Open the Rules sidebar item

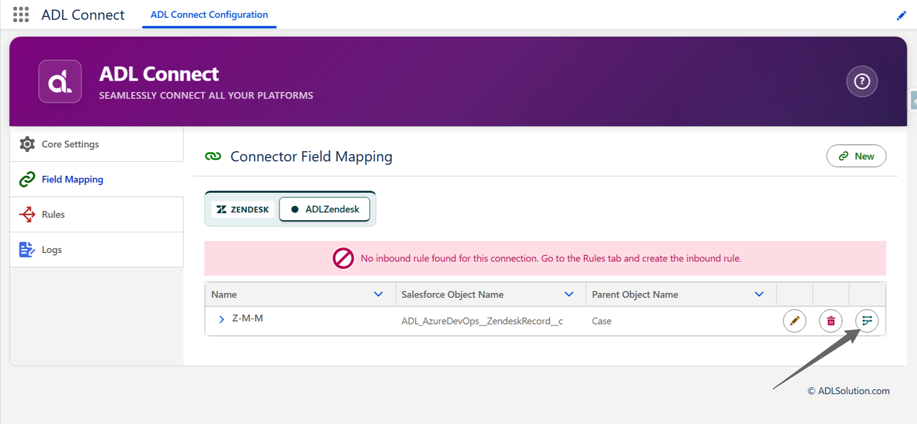(x=96, y=215)
